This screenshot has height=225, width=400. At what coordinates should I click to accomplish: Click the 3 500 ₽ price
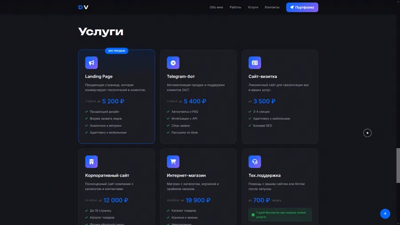[264, 101]
